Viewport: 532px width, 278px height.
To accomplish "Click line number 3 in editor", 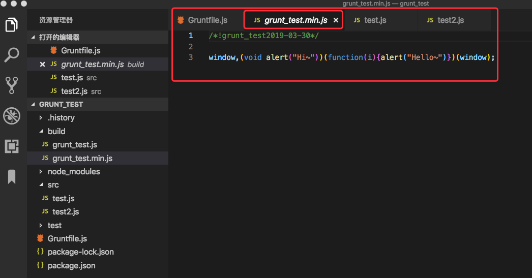I will coord(191,57).
